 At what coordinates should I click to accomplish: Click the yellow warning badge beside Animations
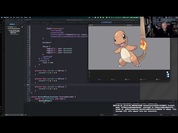22,27
